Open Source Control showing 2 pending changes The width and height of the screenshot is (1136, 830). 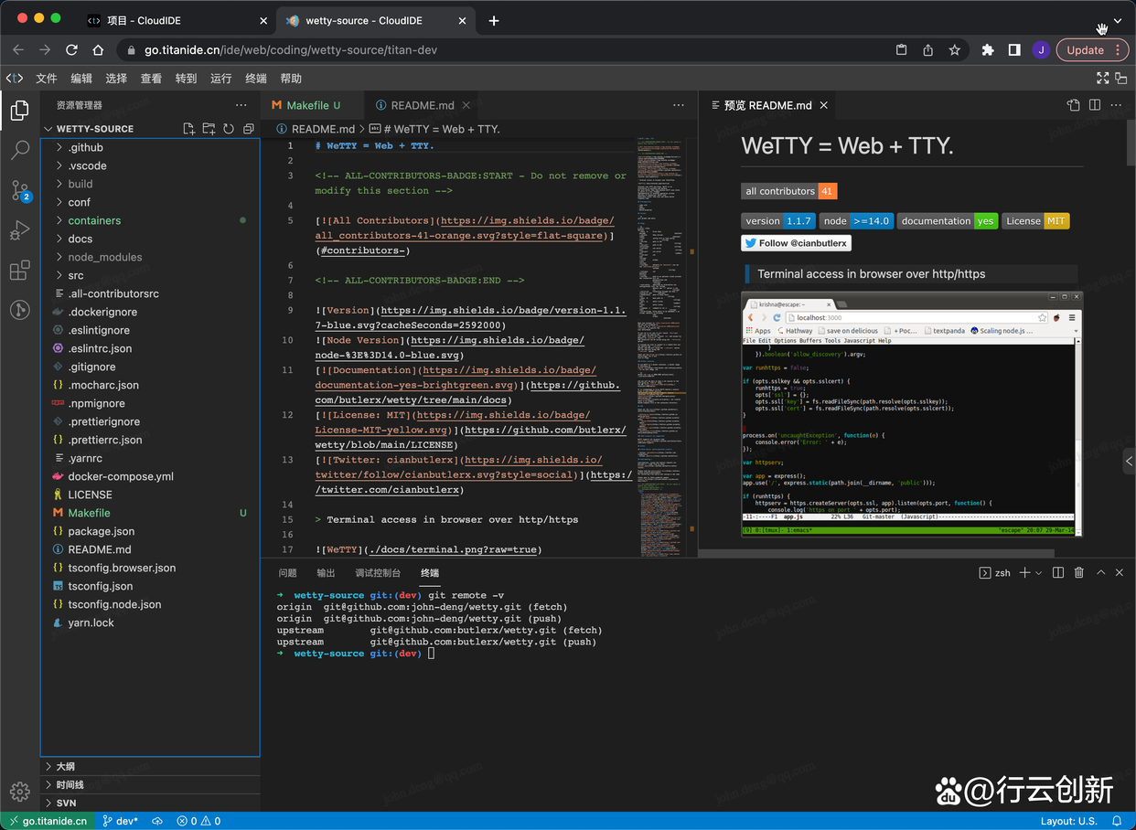[x=20, y=190]
